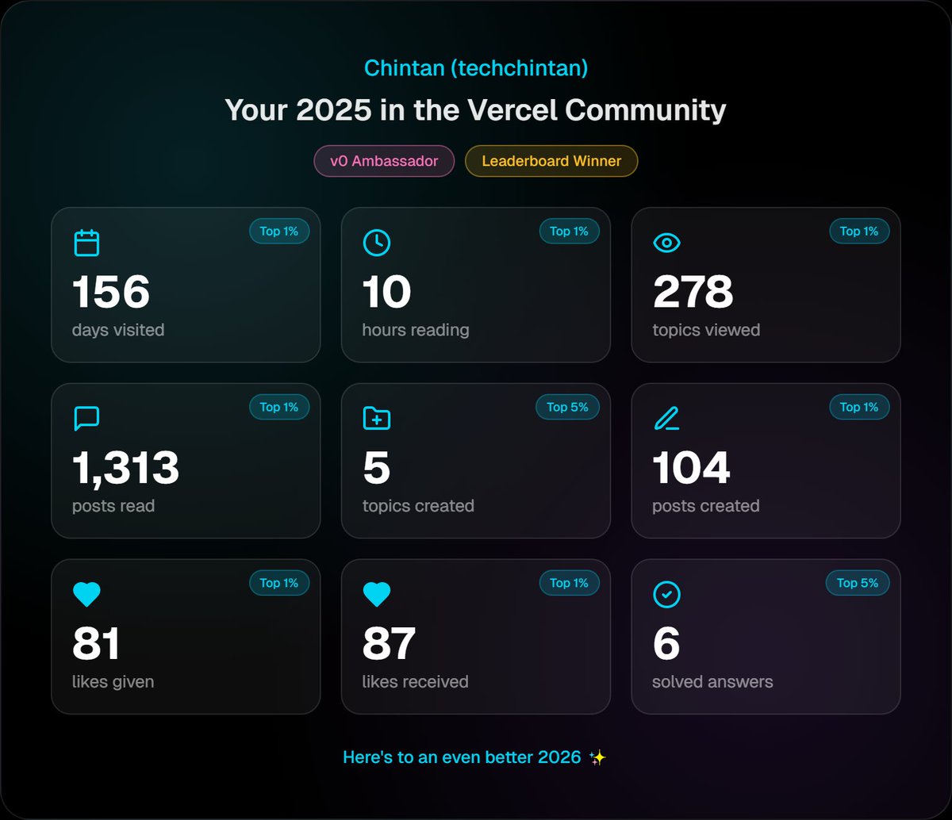Click the 'likes received' label
Screen dimensions: 952x820
click(416, 682)
